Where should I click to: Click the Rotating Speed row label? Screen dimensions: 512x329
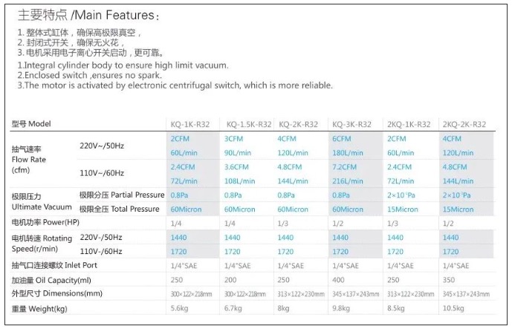[42, 244]
